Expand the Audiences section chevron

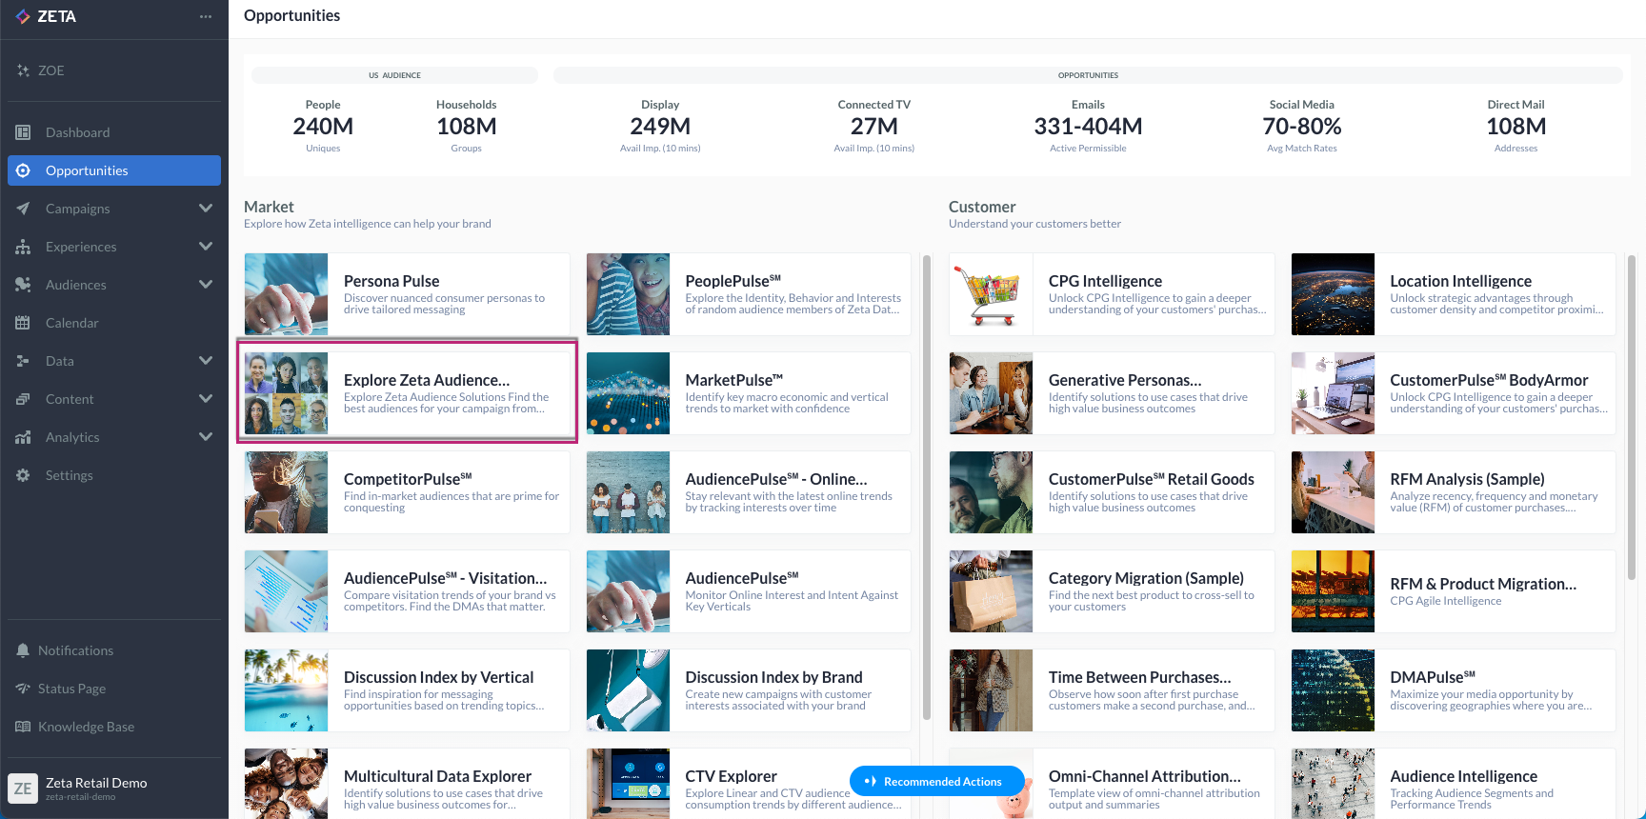[x=206, y=285]
